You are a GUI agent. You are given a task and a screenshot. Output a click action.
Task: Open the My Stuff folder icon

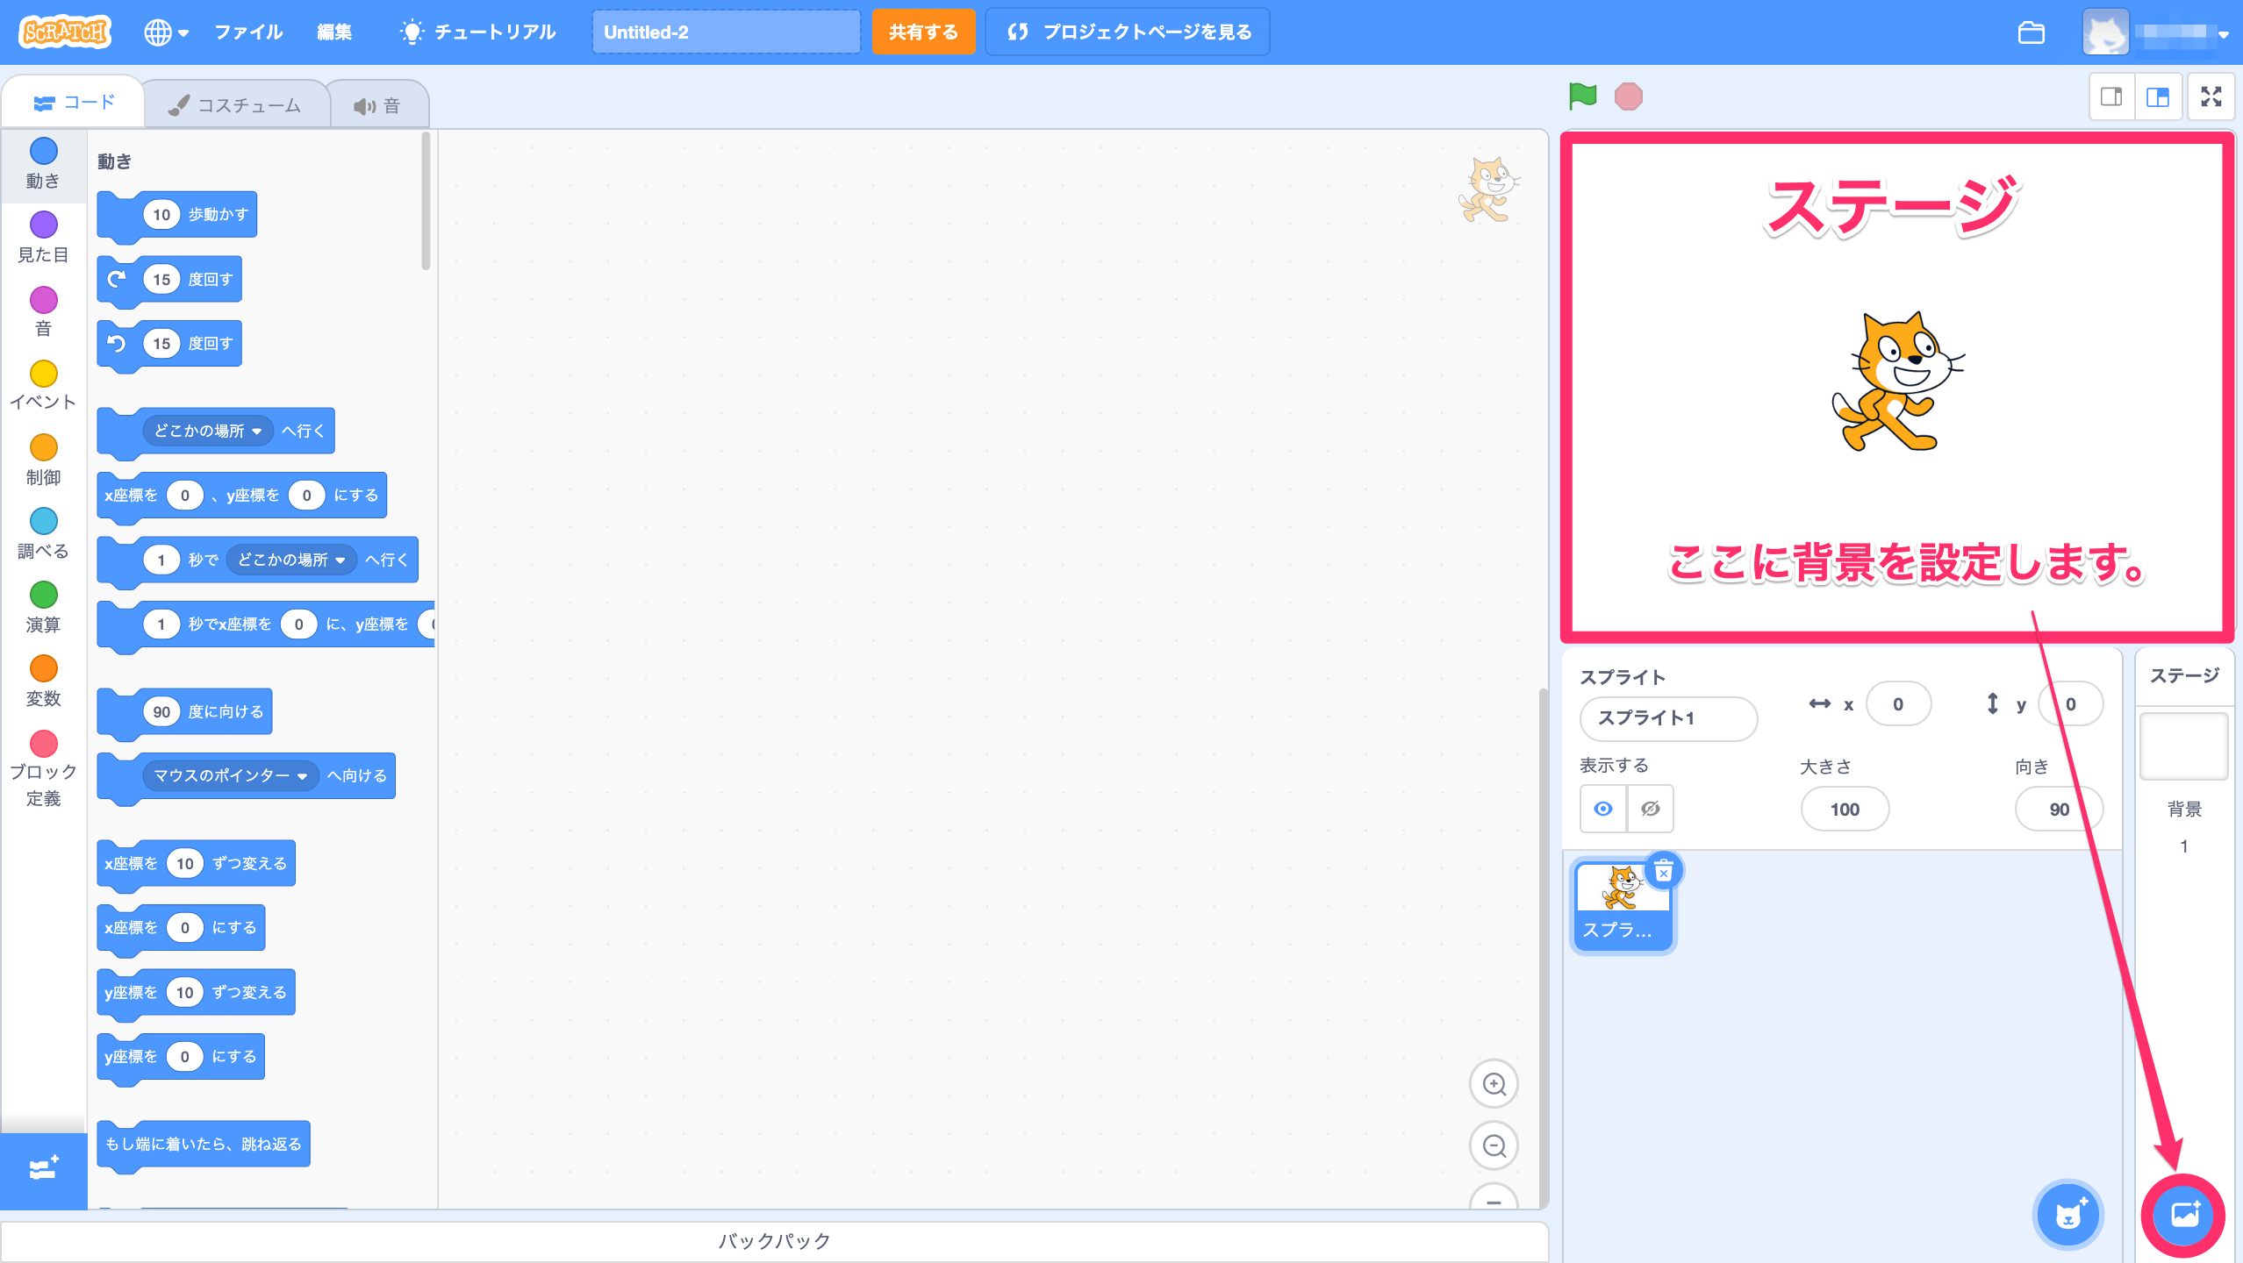2031,32
